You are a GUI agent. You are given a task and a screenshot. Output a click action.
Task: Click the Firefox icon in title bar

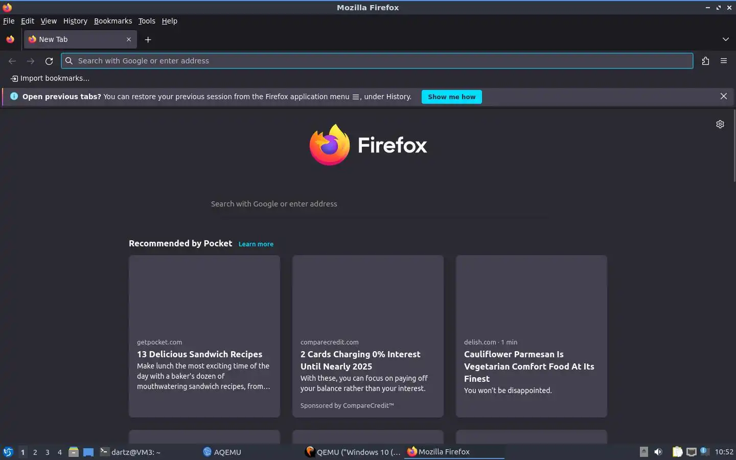coord(7,7)
